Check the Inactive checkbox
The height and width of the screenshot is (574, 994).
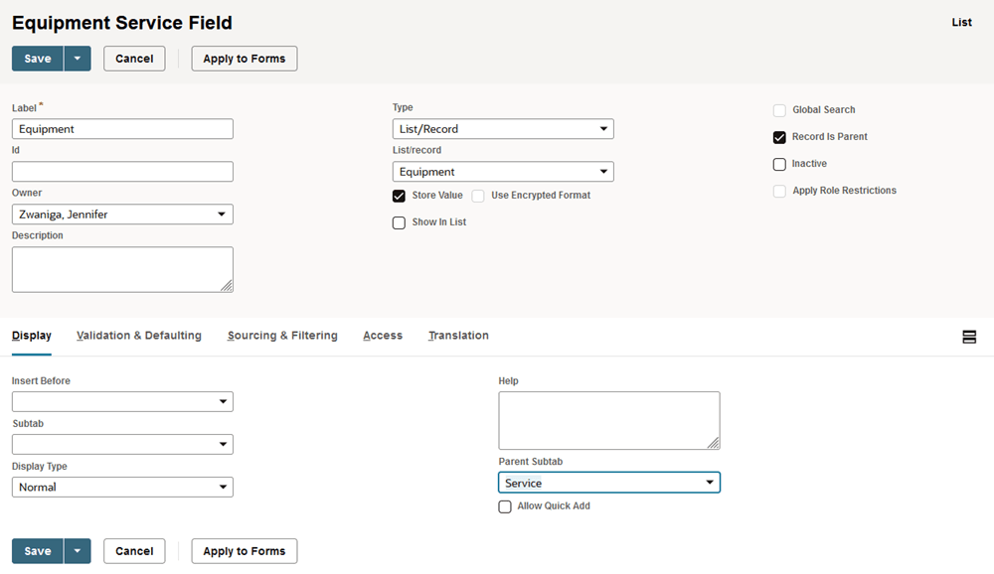pyautogui.click(x=779, y=164)
